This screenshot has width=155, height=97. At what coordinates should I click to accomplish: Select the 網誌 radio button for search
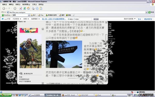(x=69, y=19)
